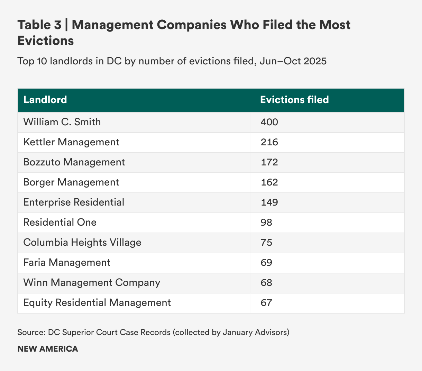Click the Residential One landlord name
Viewport: 422px width, 371px height.
pos(60,223)
